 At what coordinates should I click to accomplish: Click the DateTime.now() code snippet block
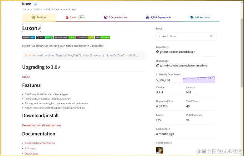pyautogui.click(x=84, y=55)
